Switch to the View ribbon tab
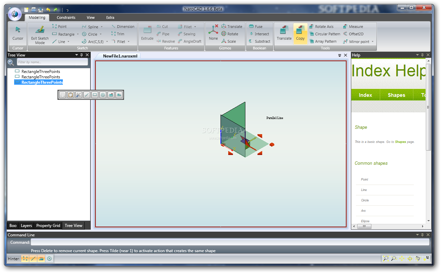The height and width of the screenshot is (273, 441). (x=91, y=17)
